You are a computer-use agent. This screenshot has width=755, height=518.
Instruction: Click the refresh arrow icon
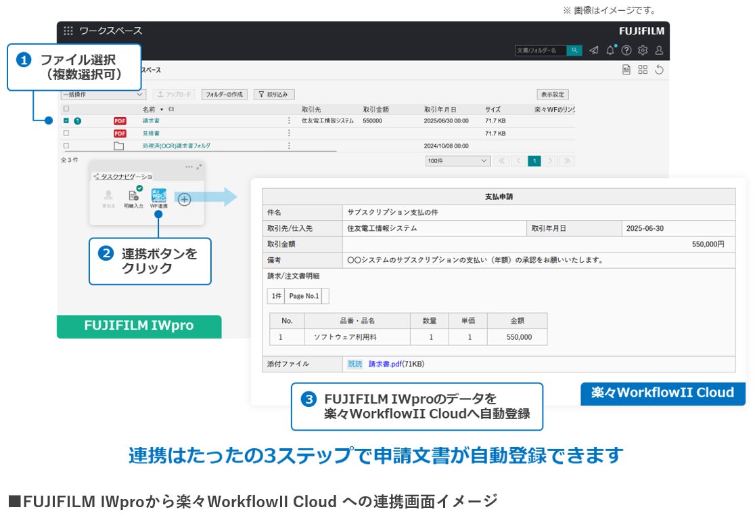pos(659,70)
